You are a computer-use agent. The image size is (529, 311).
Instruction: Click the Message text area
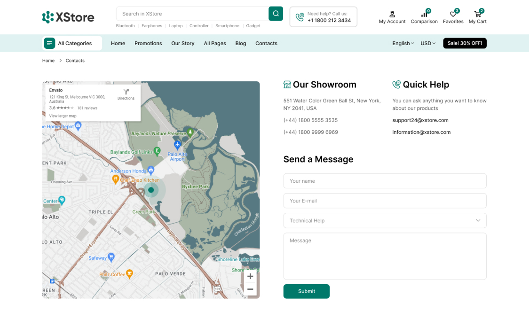coord(385,256)
